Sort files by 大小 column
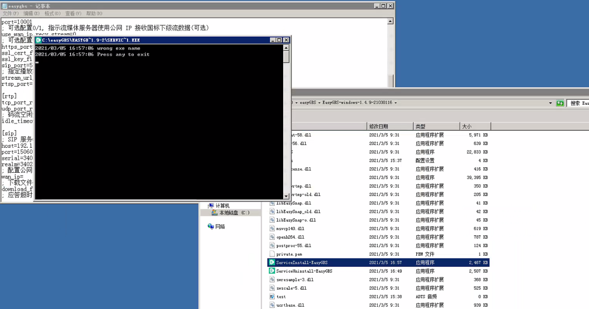This screenshot has width=589, height=309. coord(475,126)
